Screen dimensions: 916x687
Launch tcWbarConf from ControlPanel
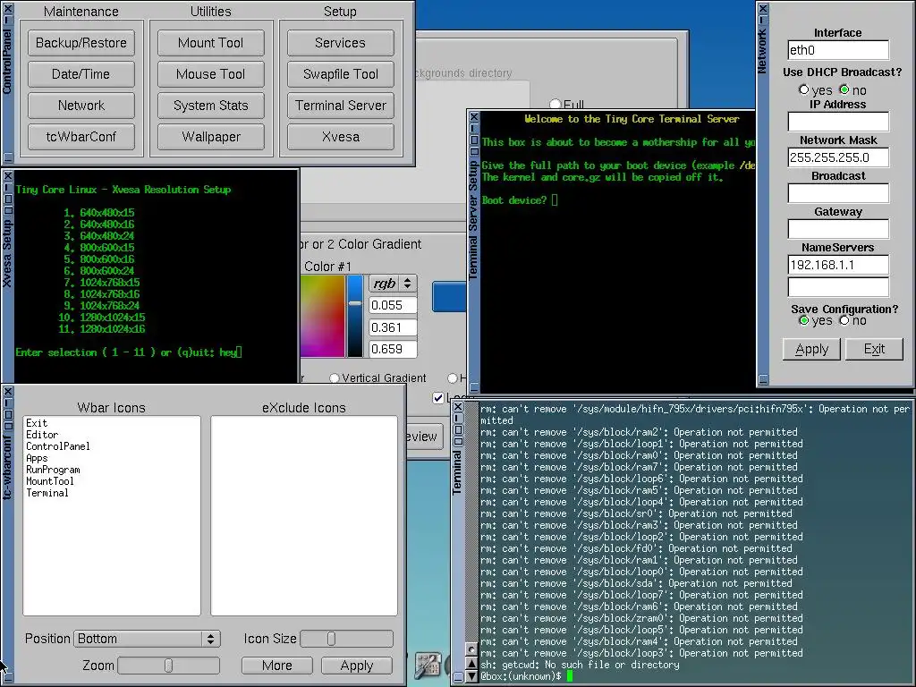(81, 137)
